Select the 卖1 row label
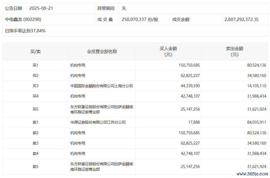The image size is (270, 178). pyautogui.click(x=36, y=123)
